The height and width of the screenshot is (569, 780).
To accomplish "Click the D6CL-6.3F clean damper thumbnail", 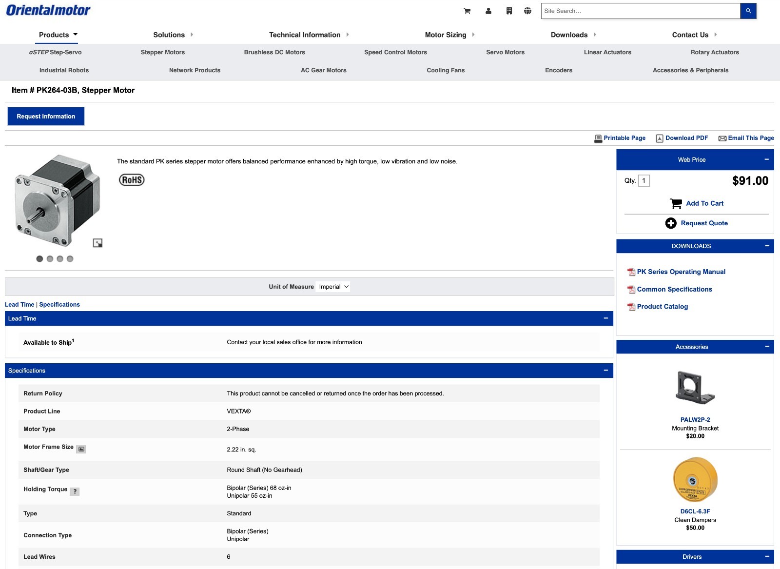I will pos(695,480).
